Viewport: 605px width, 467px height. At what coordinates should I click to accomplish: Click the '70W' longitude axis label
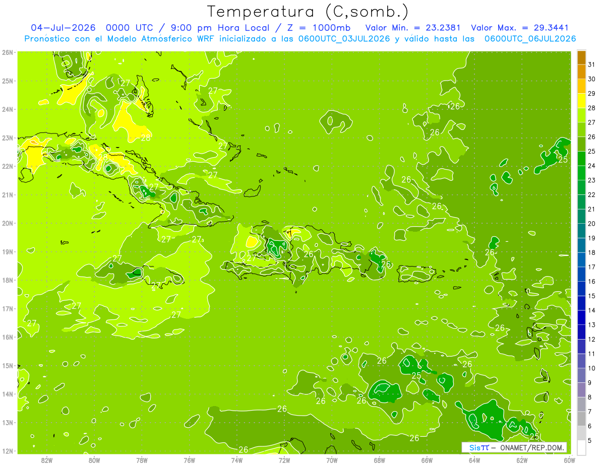pos(332,460)
